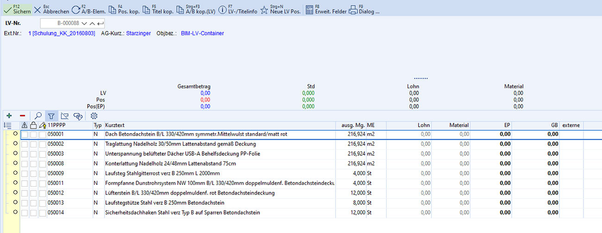Tick warning checkbox in row 050012
Image resolution: width=602 pixels, height=233 pixels.
point(25,193)
